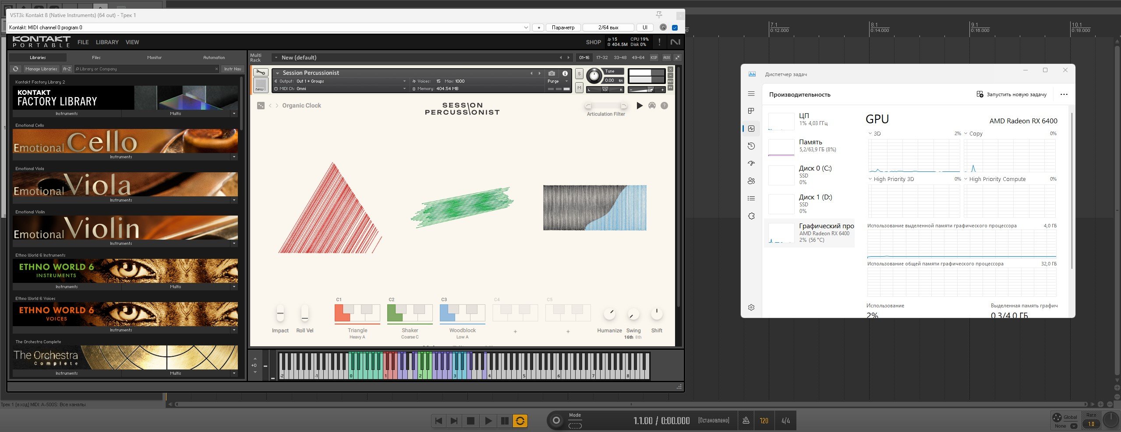Pause playback in the DAW transport

point(505,421)
